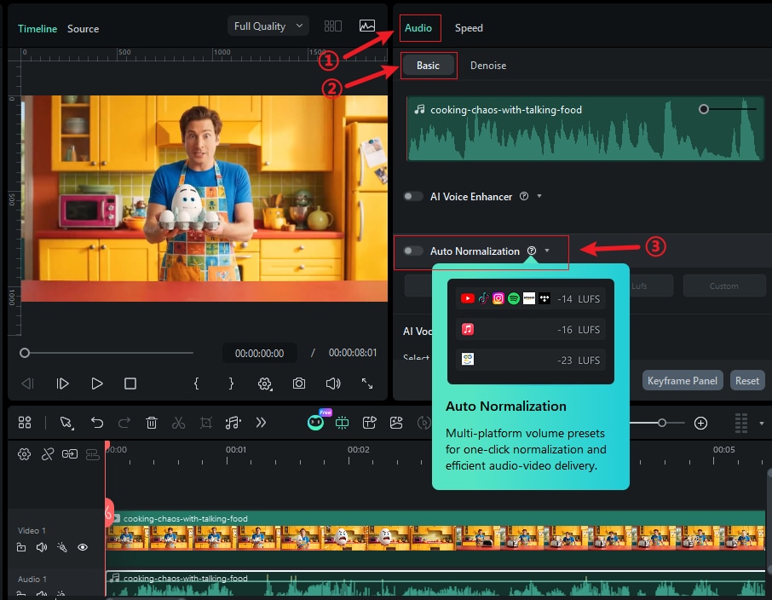The width and height of the screenshot is (772, 600).
Task: Enable the AI Voice Enhancer toggle
Action: coord(412,197)
